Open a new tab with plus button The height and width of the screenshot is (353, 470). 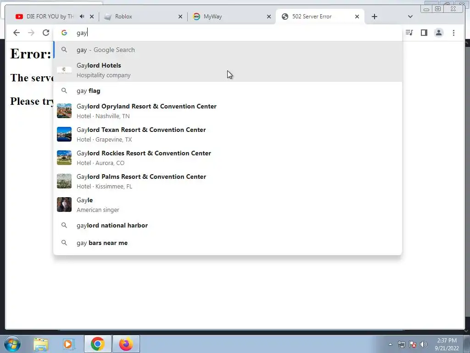[x=375, y=17]
